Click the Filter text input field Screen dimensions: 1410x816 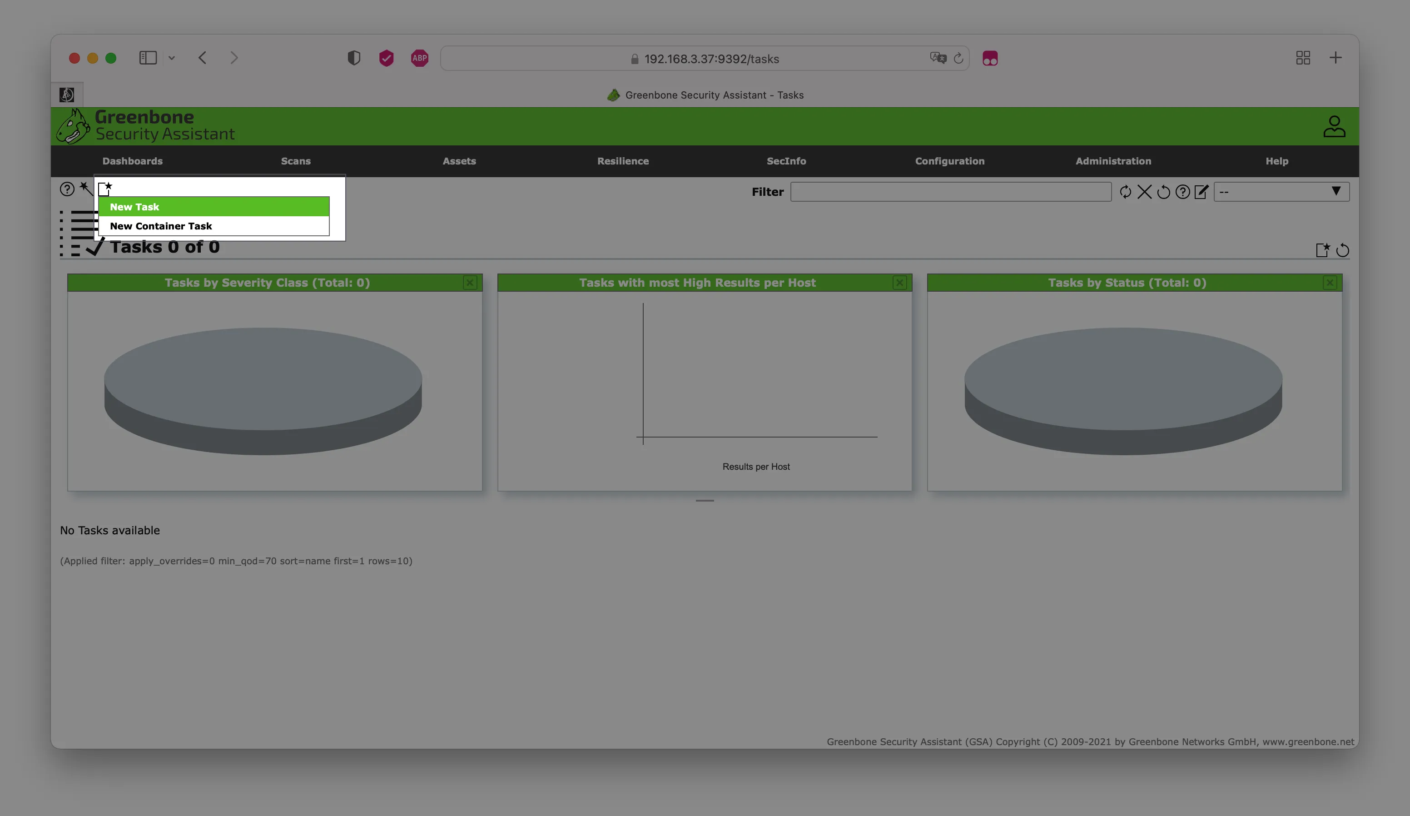pyautogui.click(x=951, y=192)
